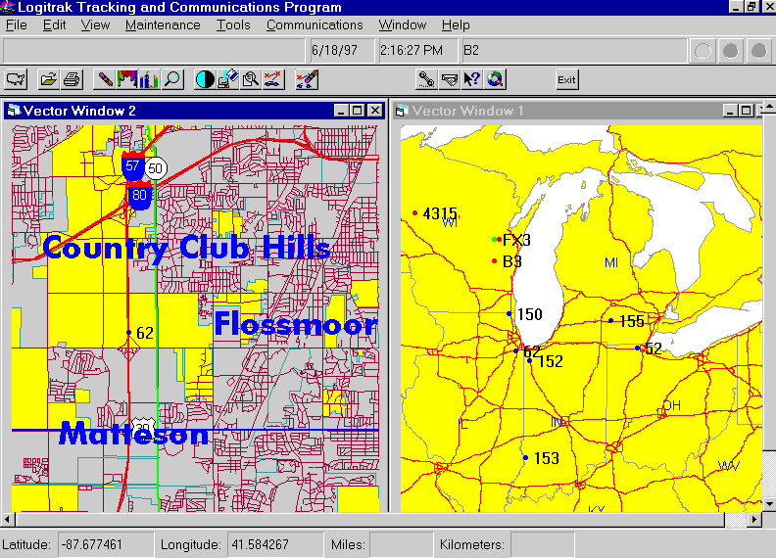Click the half-black half-cyan circle icon
Viewport: 776px width, 558px height.
205,79
